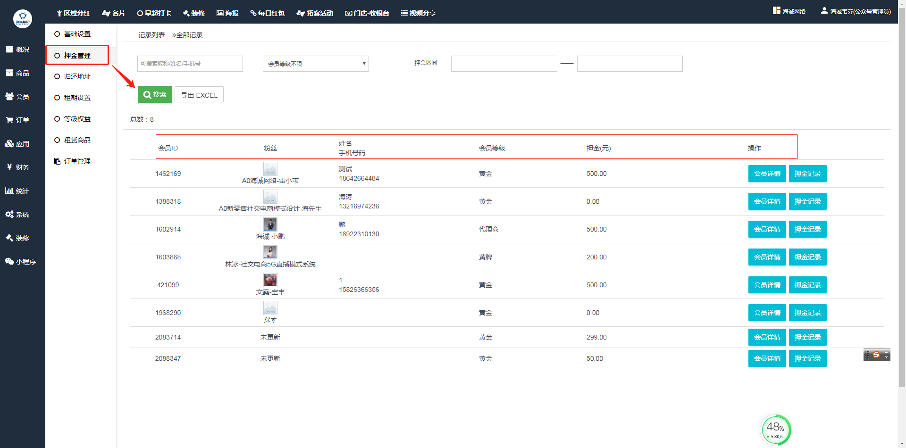Select the 统计 statistics chart icon
This screenshot has height=448, width=906.
[x=9, y=191]
